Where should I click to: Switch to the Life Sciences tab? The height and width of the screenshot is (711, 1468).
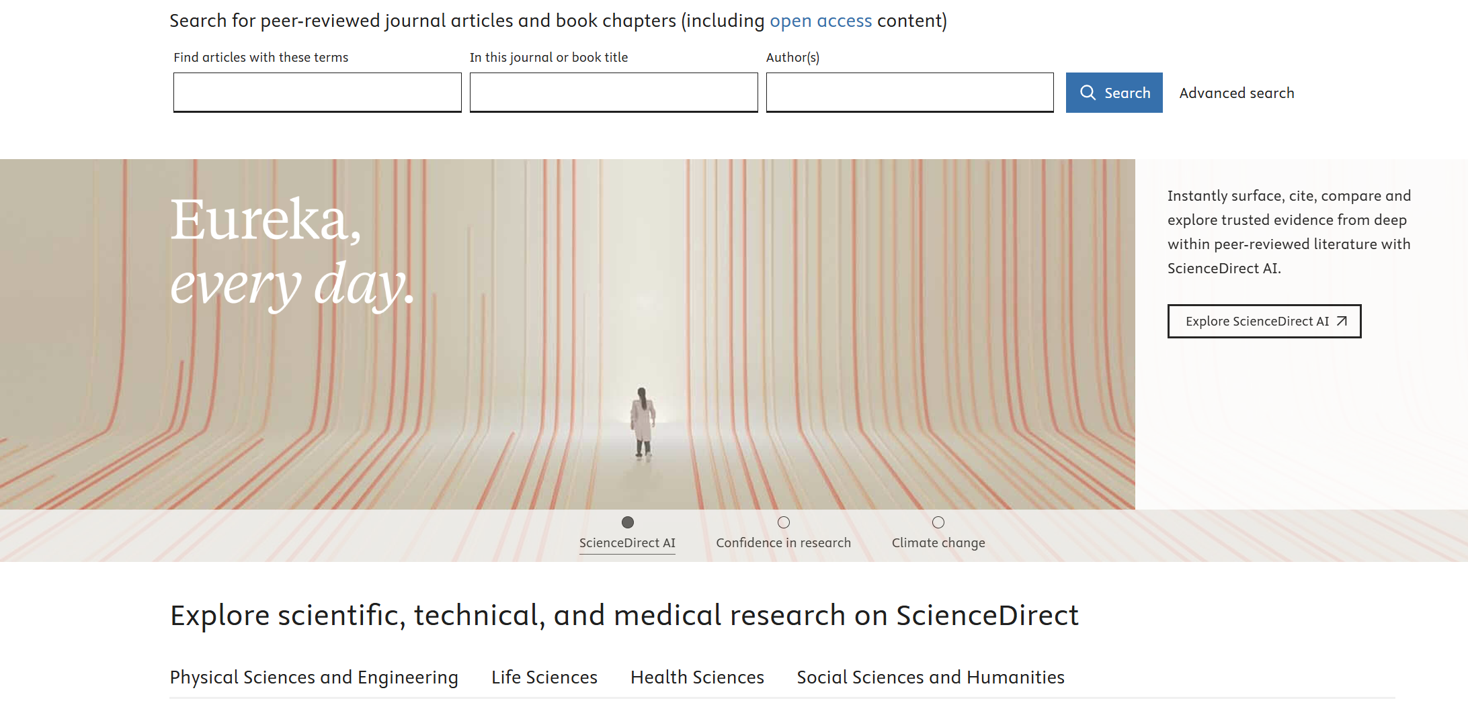pyautogui.click(x=544, y=677)
